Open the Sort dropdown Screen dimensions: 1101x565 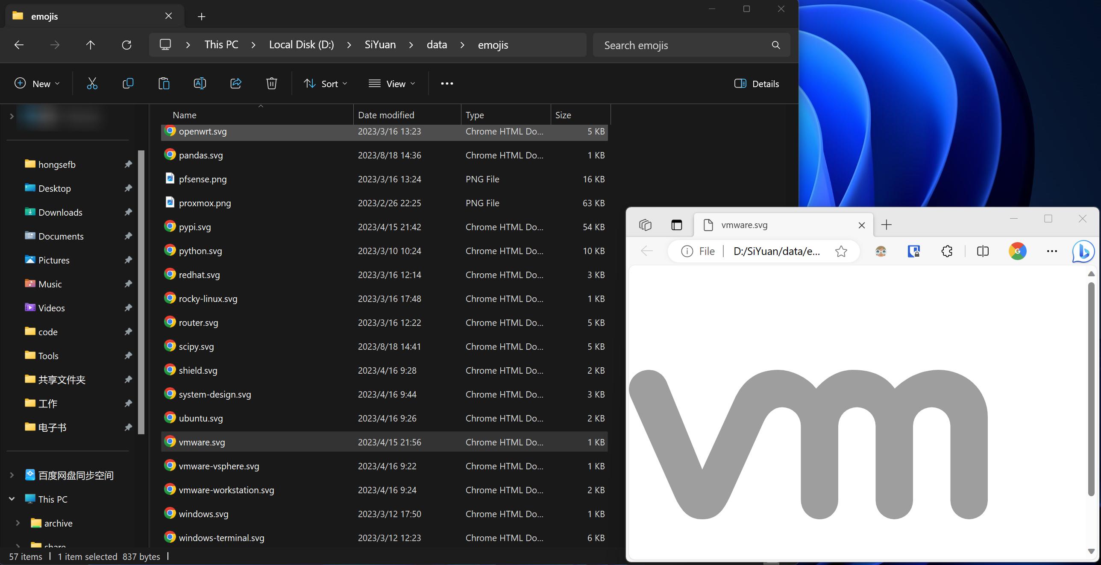pyautogui.click(x=326, y=84)
